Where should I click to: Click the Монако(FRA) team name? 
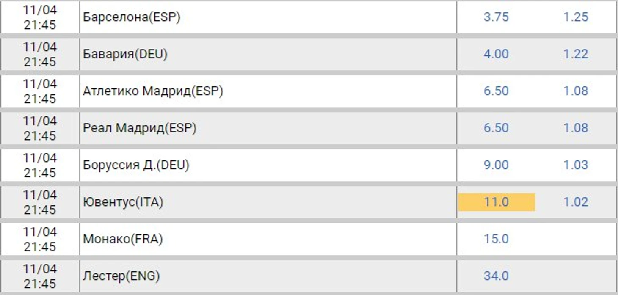123,239
